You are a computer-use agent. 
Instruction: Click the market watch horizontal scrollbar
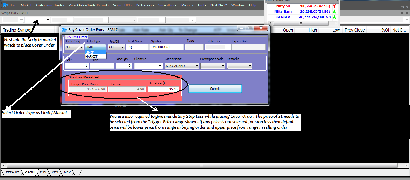[204, 165]
